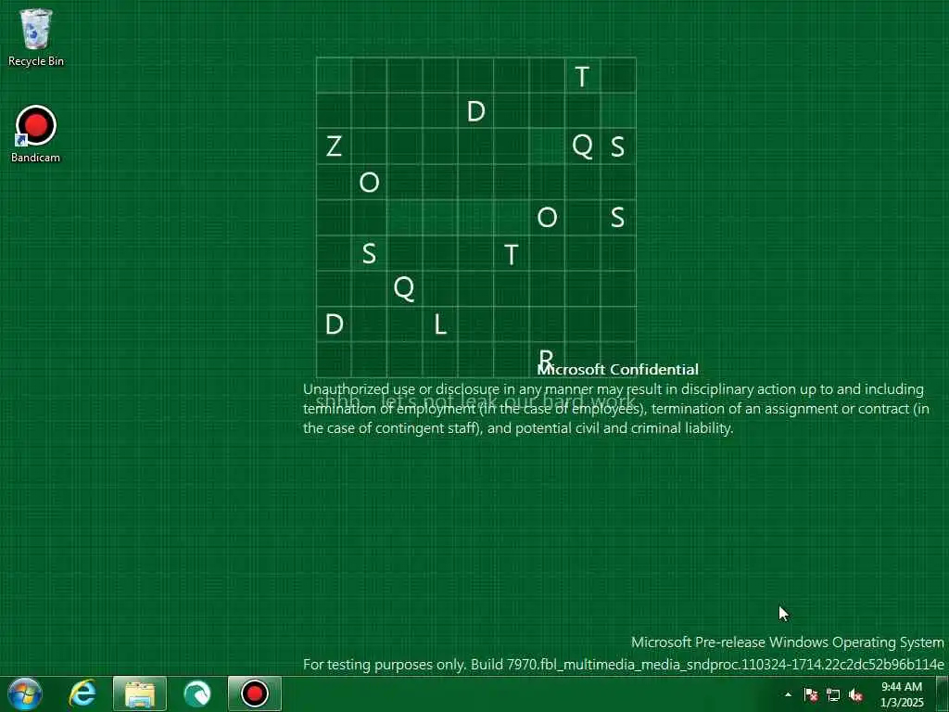This screenshot has height=712, width=949.
Task: Show hidden tray icons arrow
Action: pyautogui.click(x=788, y=694)
